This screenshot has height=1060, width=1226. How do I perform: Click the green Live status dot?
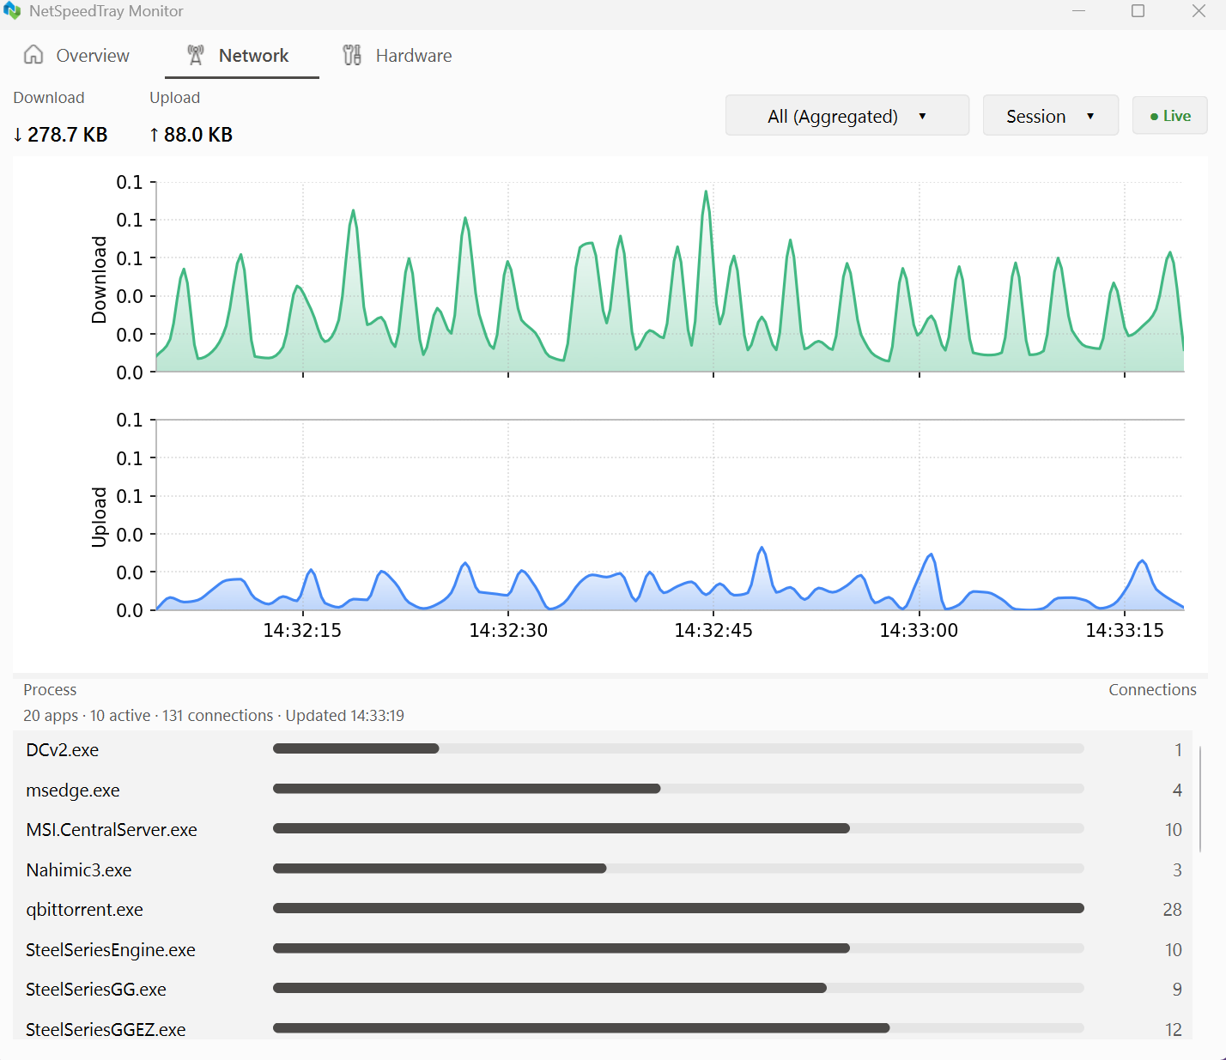[x=1154, y=117]
